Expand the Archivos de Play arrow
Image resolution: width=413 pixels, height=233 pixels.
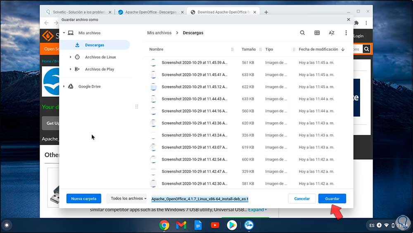(70, 69)
